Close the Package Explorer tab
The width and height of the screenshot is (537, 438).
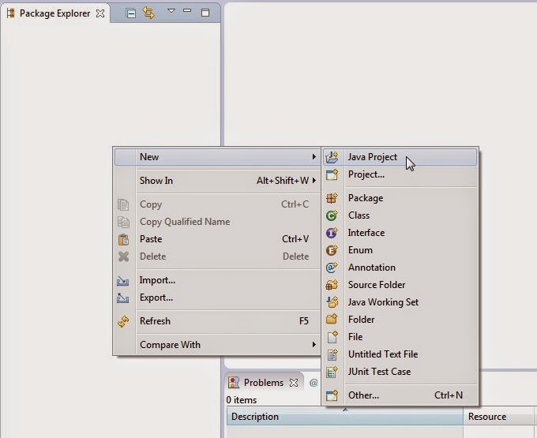click(x=100, y=13)
